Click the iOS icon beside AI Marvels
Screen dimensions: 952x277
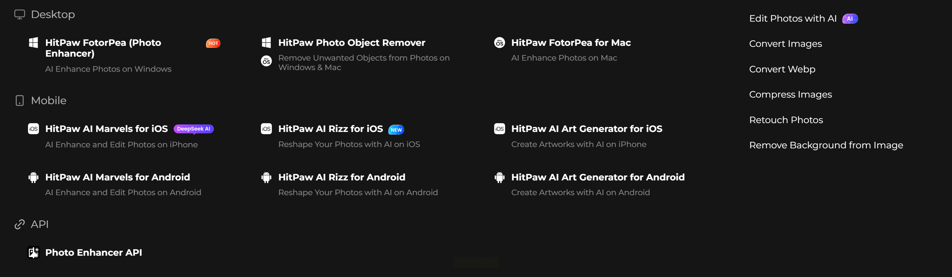click(x=33, y=129)
